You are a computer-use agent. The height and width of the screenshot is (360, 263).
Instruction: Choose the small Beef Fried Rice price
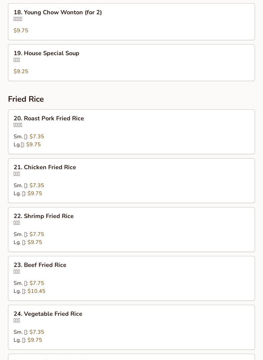[x=37, y=283]
